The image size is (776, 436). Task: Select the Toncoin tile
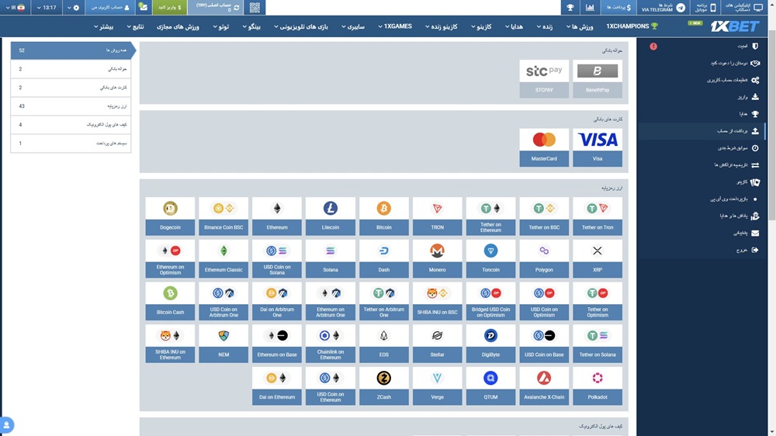[490, 258]
